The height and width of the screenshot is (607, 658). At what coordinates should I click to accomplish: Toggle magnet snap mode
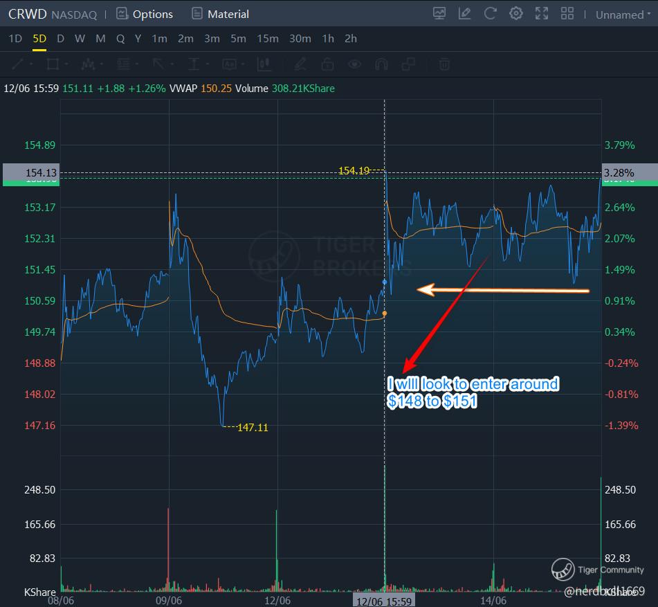pos(381,64)
